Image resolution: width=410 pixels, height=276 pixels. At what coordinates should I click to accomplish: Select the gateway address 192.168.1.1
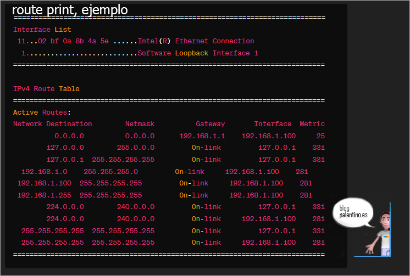coord(202,136)
